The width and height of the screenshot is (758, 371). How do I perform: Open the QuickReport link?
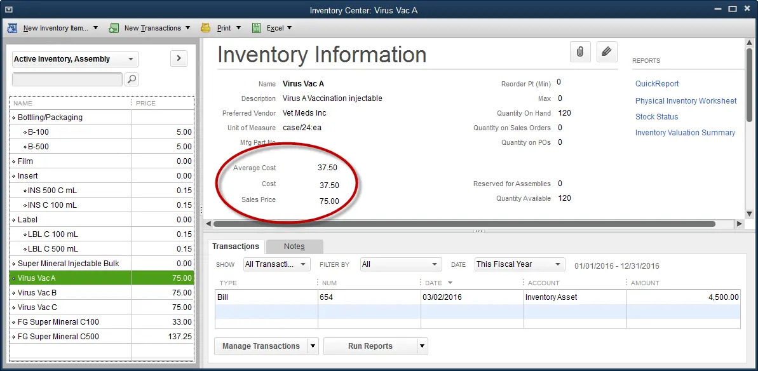[657, 84]
